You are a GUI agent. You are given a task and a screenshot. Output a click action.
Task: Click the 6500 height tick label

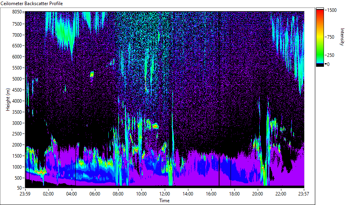point(17,46)
